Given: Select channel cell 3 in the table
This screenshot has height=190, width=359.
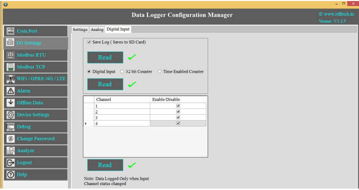Looking at the screenshot, I should point(122,117).
